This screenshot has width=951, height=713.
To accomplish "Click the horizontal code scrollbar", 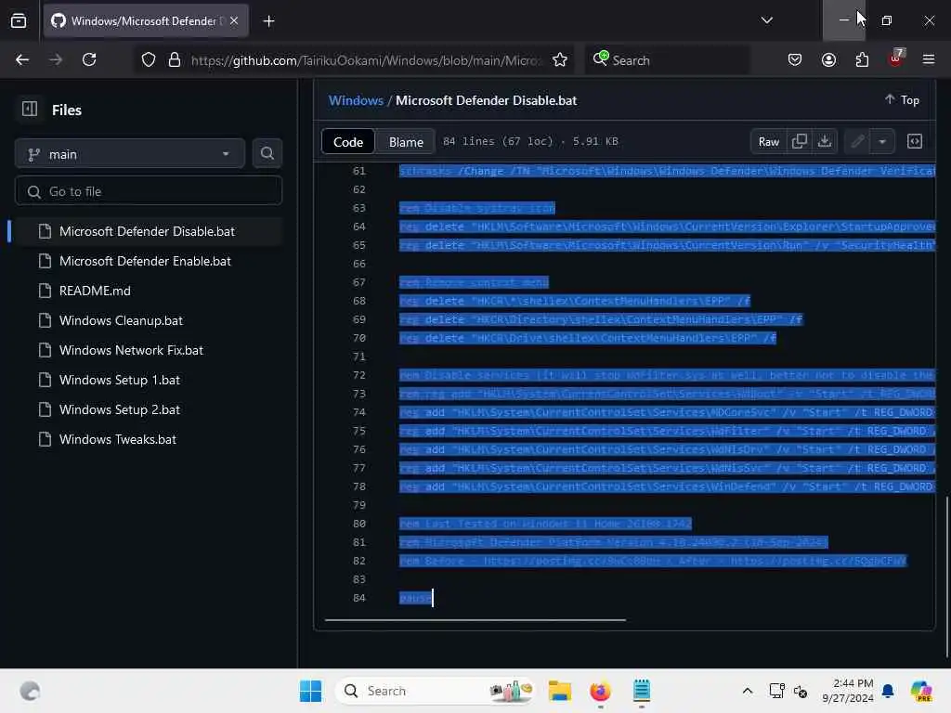I will pyautogui.click(x=475, y=620).
